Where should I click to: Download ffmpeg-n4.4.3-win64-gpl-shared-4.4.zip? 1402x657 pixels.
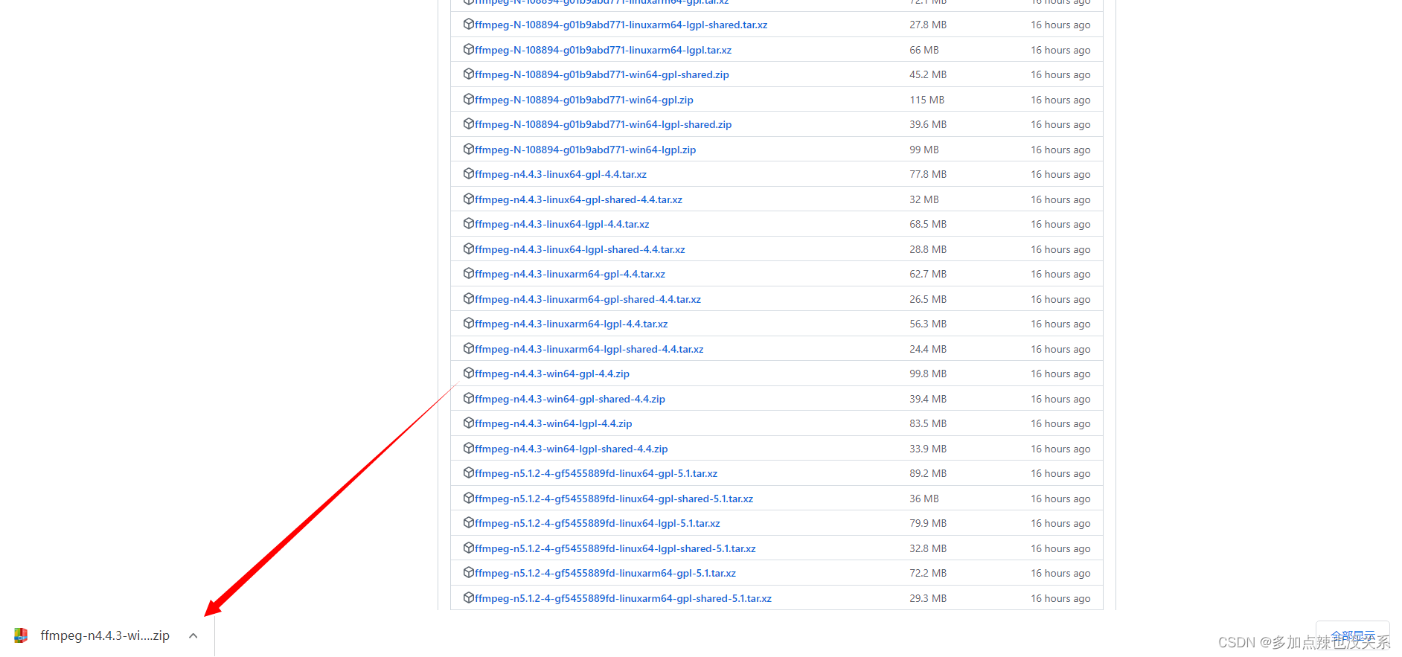tap(570, 399)
